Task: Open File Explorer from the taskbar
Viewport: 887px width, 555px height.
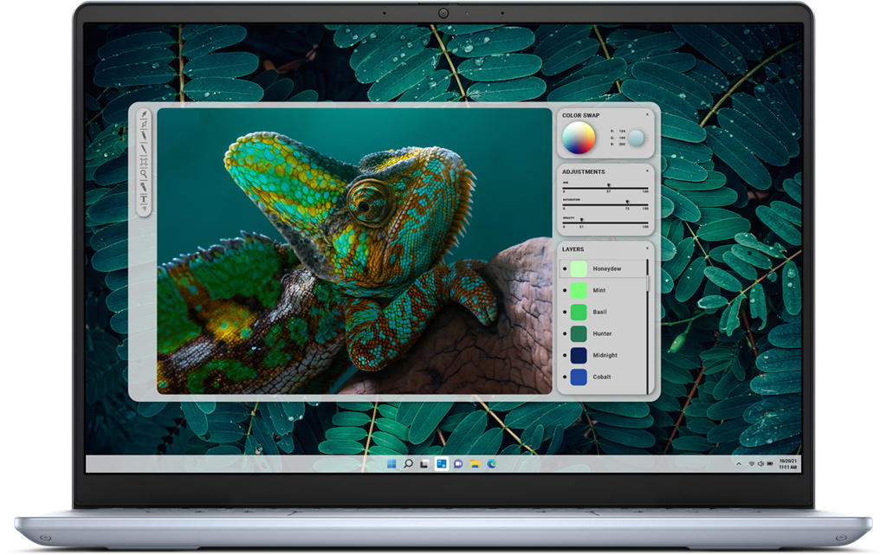Action: pyautogui.click(x=475, y=464)
